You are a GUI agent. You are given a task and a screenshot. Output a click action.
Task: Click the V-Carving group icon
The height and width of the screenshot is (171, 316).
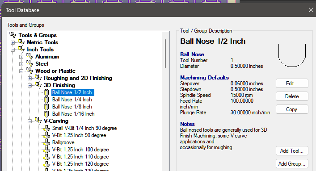point(38,121)
